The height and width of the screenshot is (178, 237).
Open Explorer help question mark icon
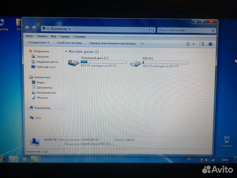(210, 44)
